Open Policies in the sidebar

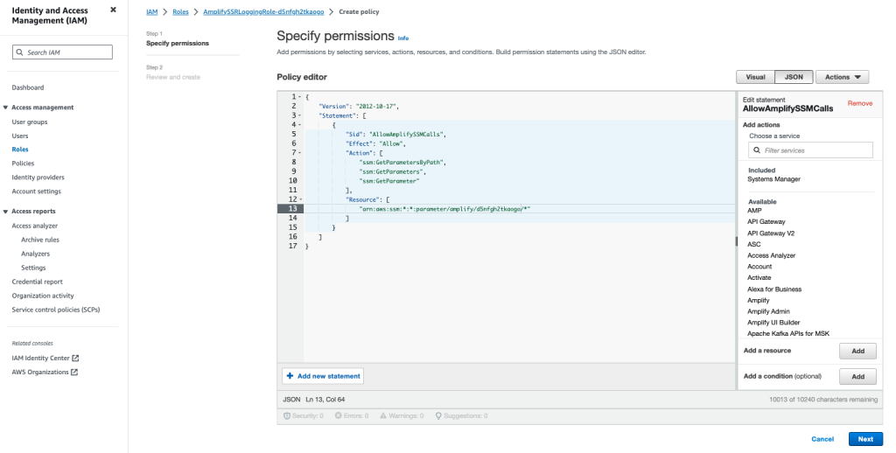pos(23,164)
